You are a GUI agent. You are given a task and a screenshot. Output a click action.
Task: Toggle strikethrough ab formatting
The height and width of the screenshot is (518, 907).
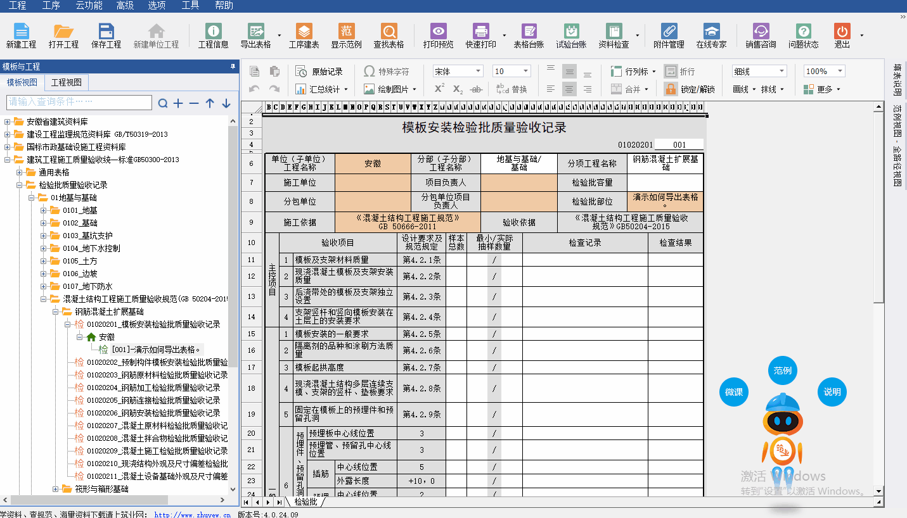pos(477,89)
